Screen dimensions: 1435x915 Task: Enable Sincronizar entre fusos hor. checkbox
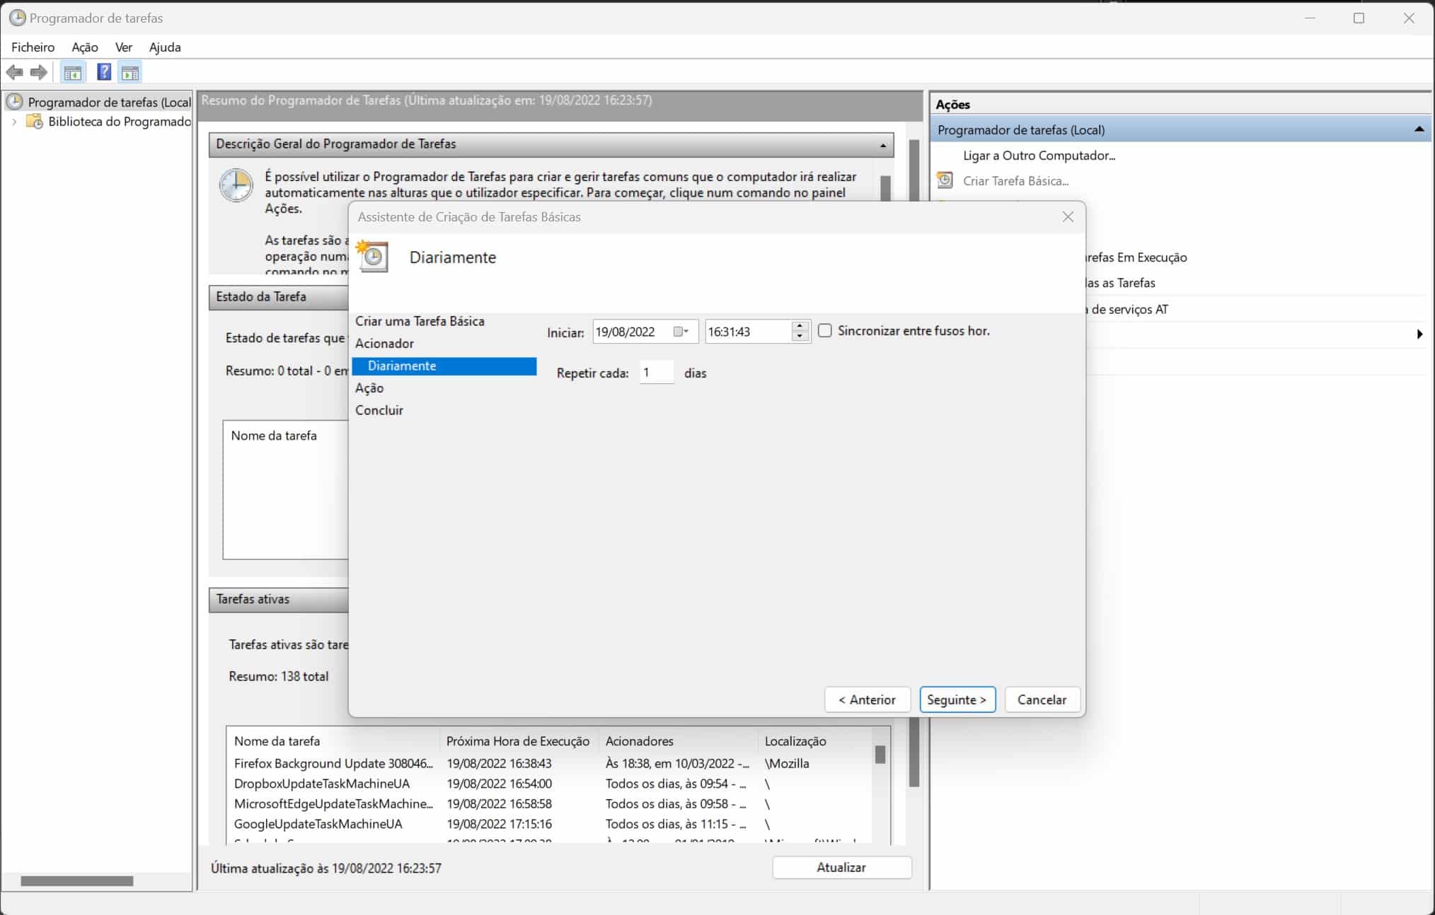click(x=825, y=331)
